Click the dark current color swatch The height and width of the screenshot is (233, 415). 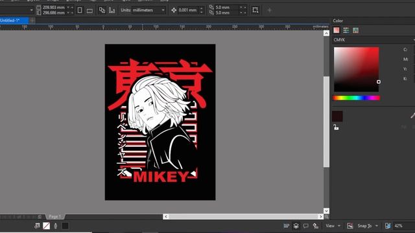click(337, 116)
